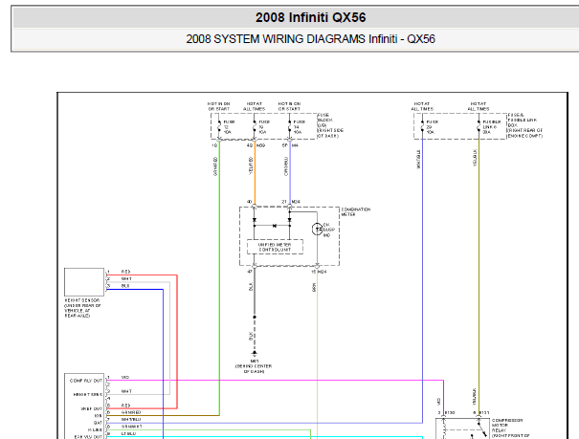Click the System Wiring Diagrams subtitle text
The width and height of the screenshot is (579, 439).
[310, 38]
